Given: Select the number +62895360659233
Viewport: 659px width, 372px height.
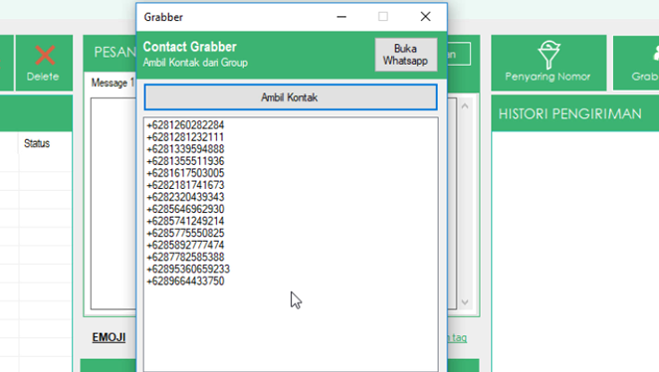Looking at the screenshot, I should [188, 270].
